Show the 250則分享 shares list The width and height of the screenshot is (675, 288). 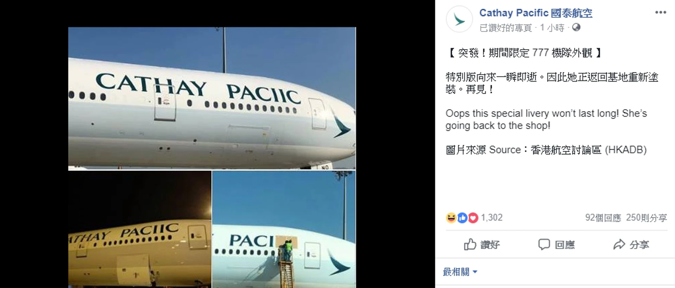[x=646, y=218]
